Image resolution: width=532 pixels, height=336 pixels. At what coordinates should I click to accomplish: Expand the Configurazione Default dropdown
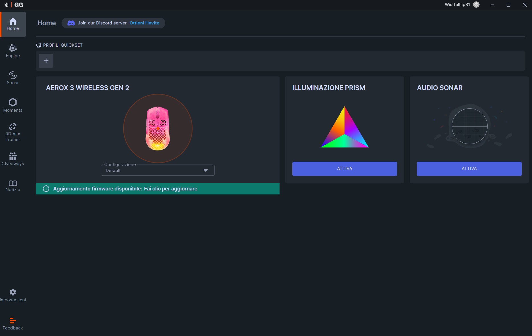[x=157, y=170]
